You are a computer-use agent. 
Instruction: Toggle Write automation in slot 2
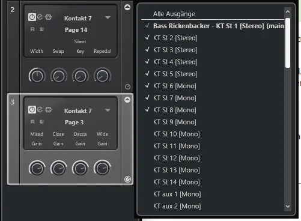41,29
